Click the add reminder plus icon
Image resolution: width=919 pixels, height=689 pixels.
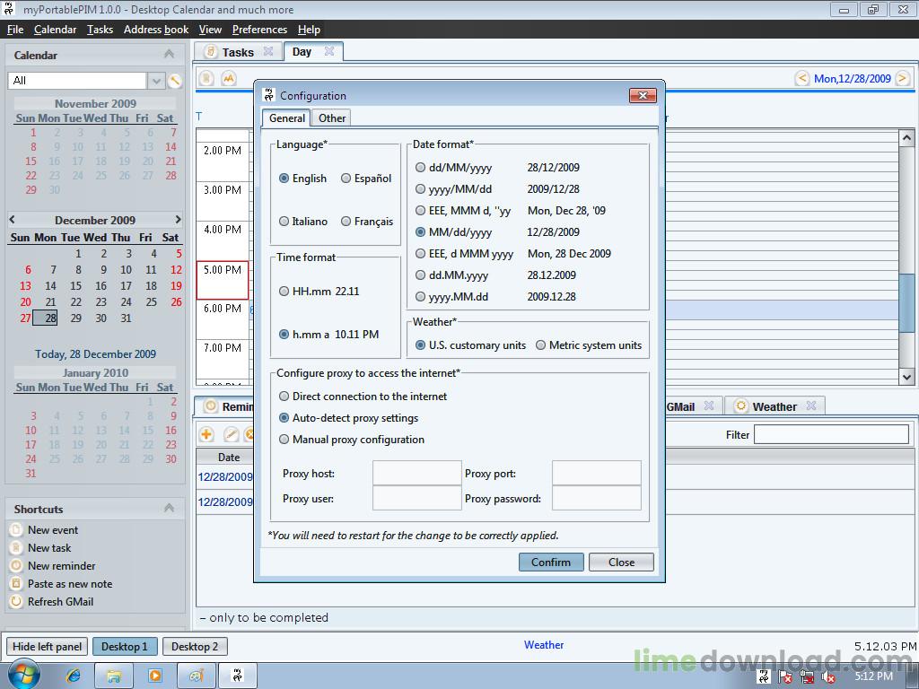click(206, 434)
